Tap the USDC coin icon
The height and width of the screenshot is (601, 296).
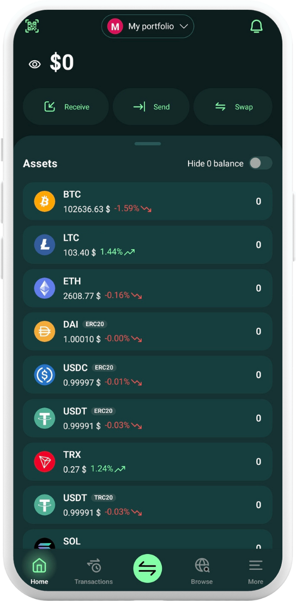click(45, 374)
